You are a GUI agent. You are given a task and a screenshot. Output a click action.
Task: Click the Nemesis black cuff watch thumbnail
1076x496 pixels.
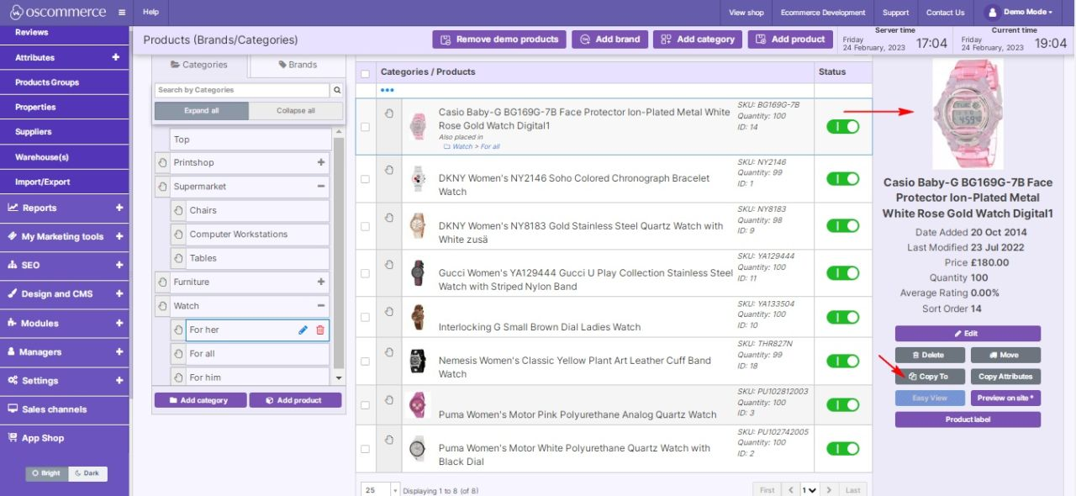pos(418,361)
